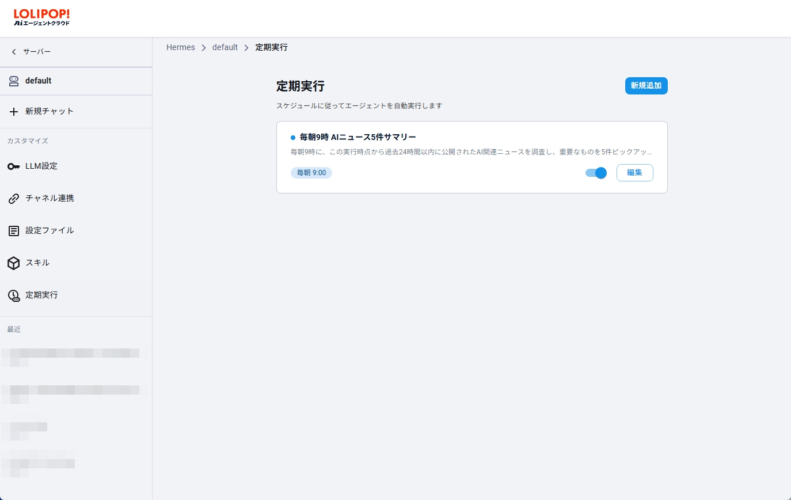Click 編集 on the AIニュース card
This screenshot has height=500, width=791.
click(634, 173)
